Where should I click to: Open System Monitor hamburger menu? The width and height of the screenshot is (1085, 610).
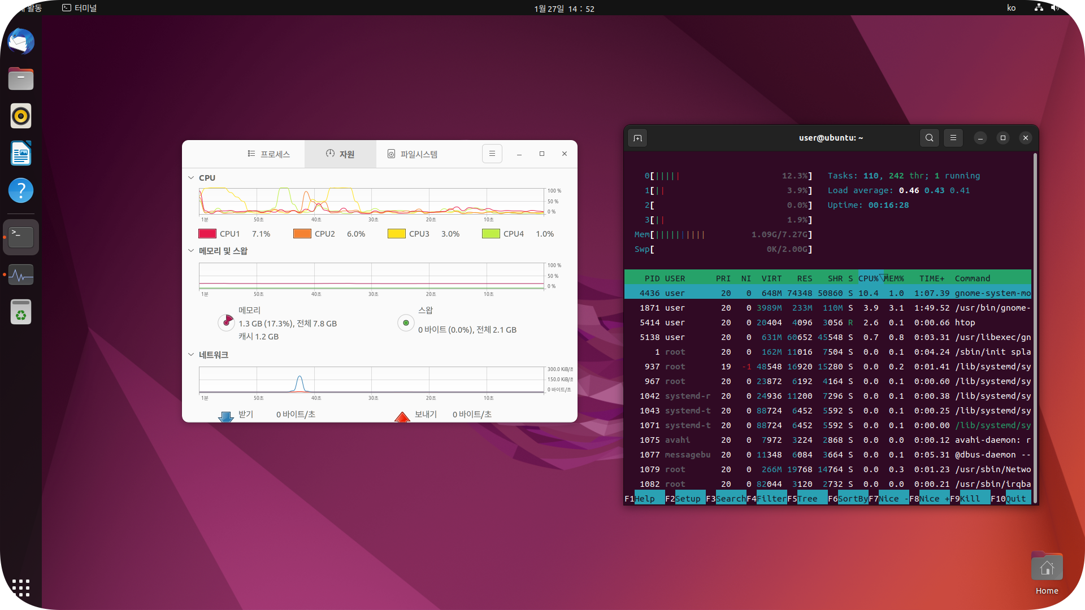coord(492,154)
